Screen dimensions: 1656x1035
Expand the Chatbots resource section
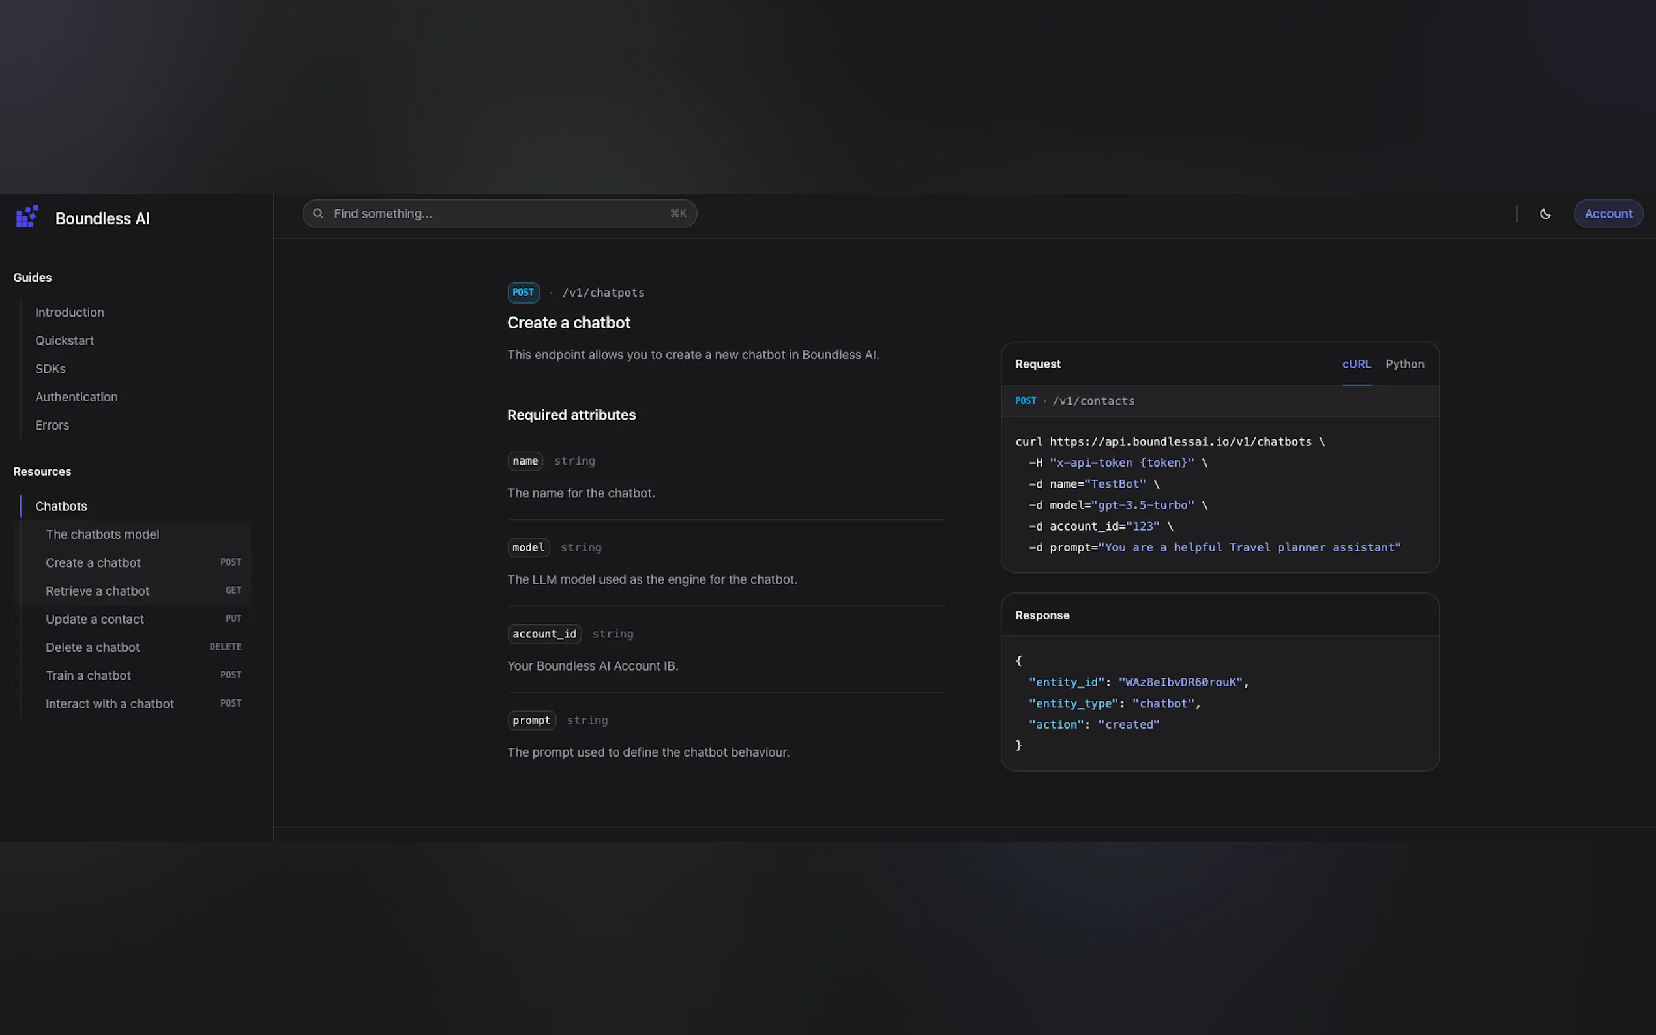pyautogui.click(x=61, y=506)
